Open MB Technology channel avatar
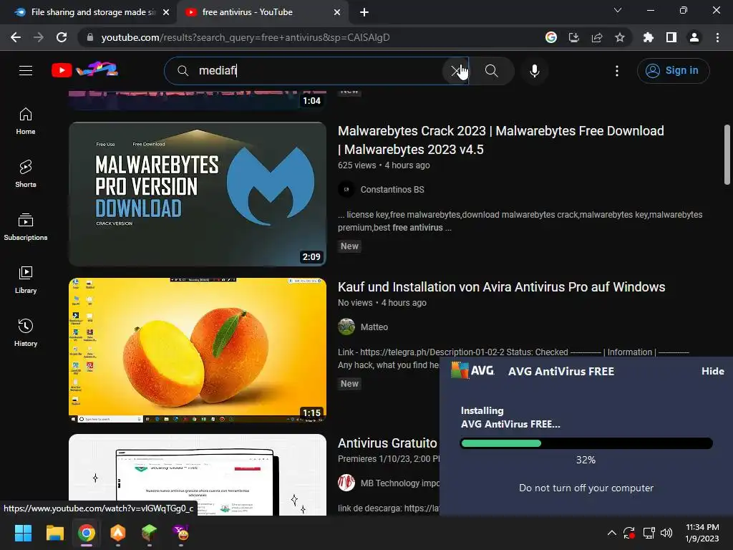733x550 pixels. (x=346, y=483)
